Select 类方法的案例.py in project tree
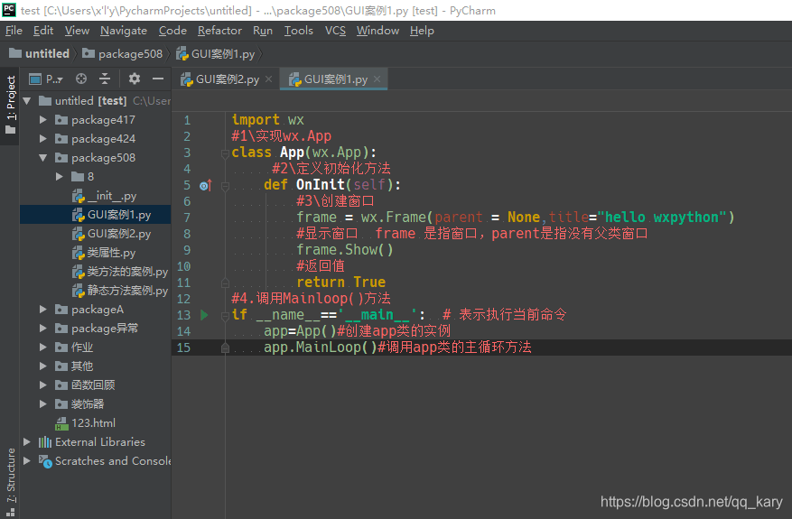The height and width of the screenshot is (519, 792). point(120,272)
